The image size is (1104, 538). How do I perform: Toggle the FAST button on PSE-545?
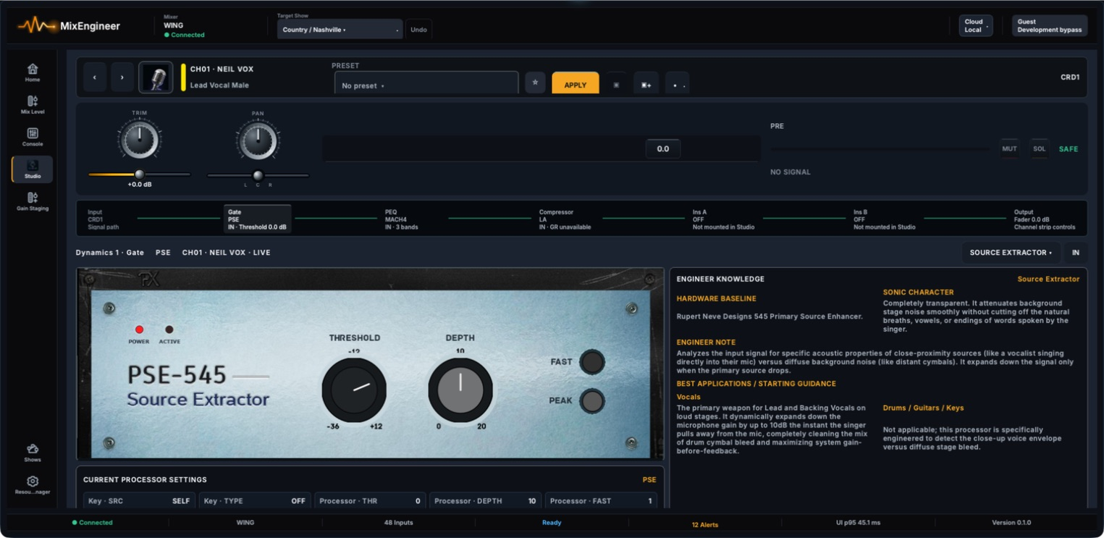592,362
